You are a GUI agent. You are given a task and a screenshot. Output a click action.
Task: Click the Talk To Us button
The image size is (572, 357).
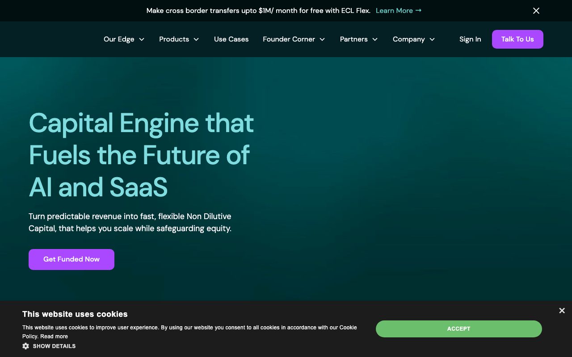(517, 39)
